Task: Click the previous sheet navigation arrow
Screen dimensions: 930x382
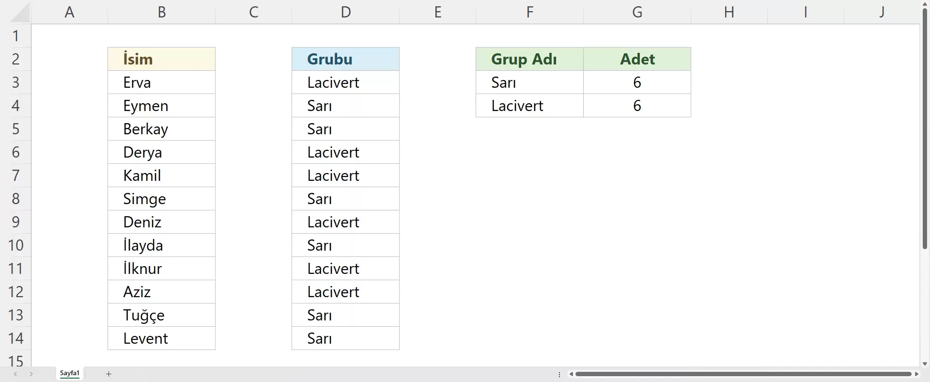Action: coord(15,374)
